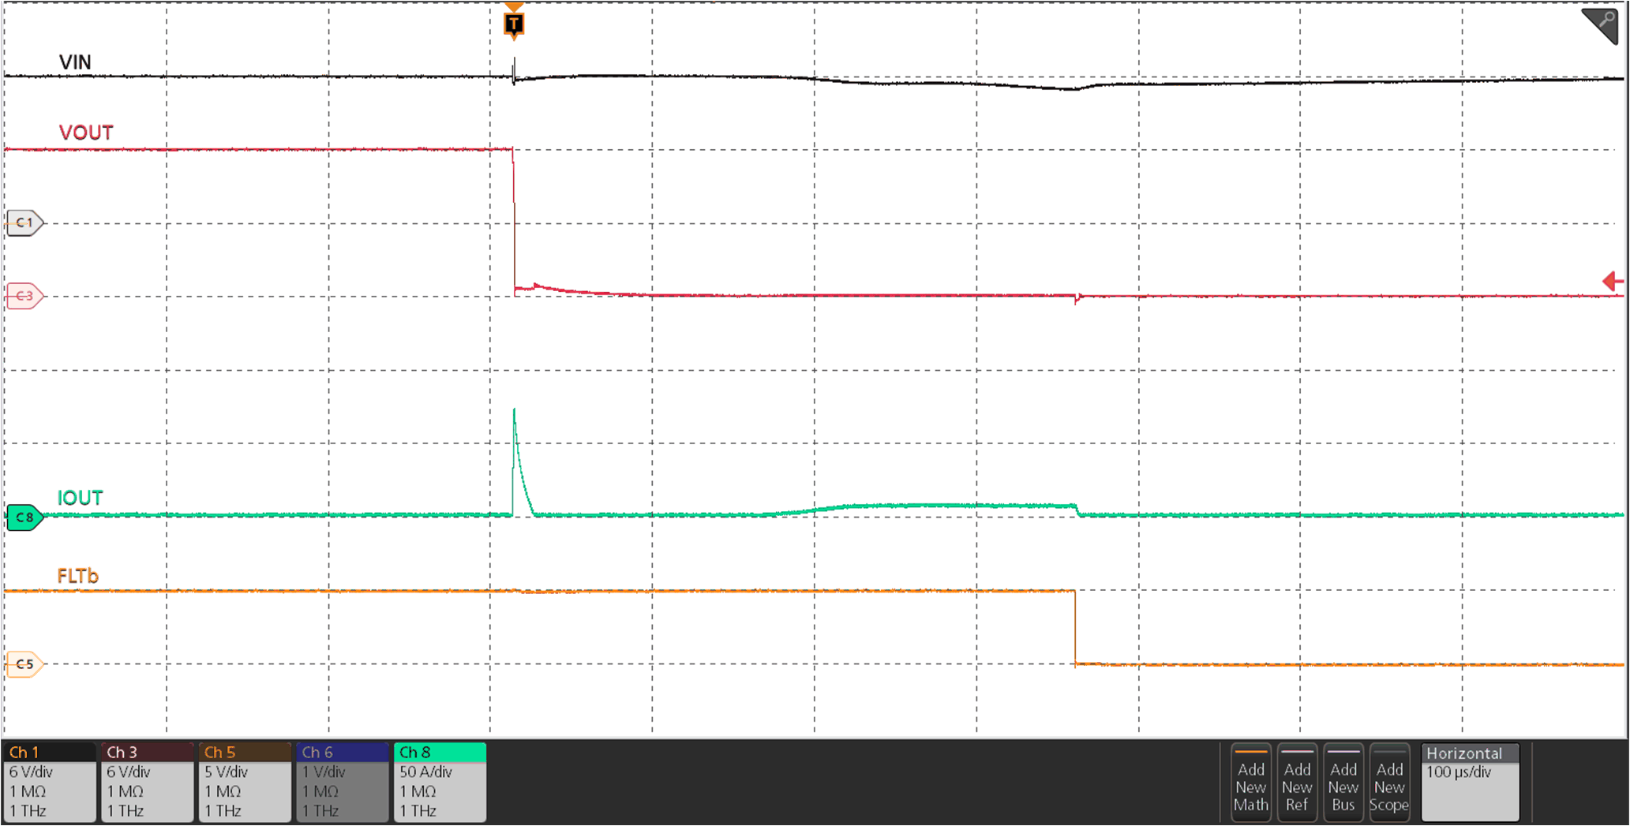This screenshot has width=1630, height=826.
Task: Disable the Ch 5 channel display
Action: pyautogui.click(x=245, y=753)
